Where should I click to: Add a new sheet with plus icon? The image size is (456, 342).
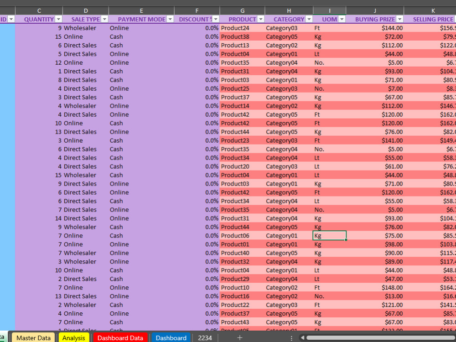pyautogui.click(x=240, y=337)
